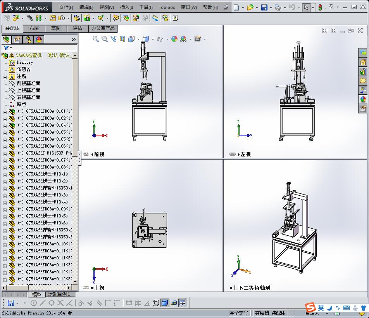Click the 完全定义 status text
This screenshot has height=318, width=369.
pos(239,313)
